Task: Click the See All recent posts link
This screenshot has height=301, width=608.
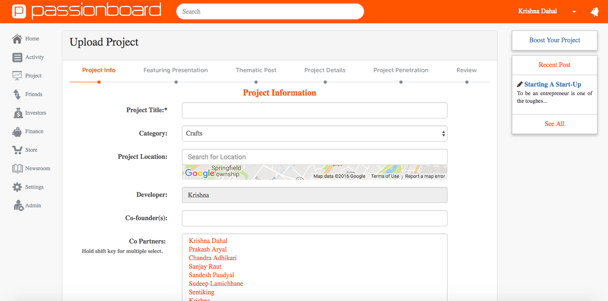Action: point(555,124)
